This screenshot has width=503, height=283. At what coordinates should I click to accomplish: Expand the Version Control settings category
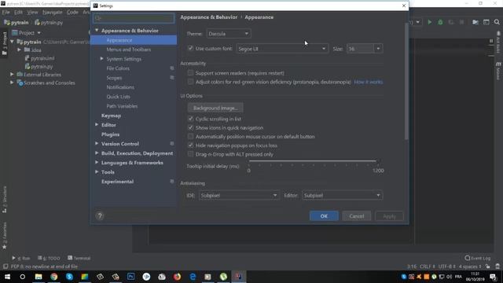click(x=97, y=144)
